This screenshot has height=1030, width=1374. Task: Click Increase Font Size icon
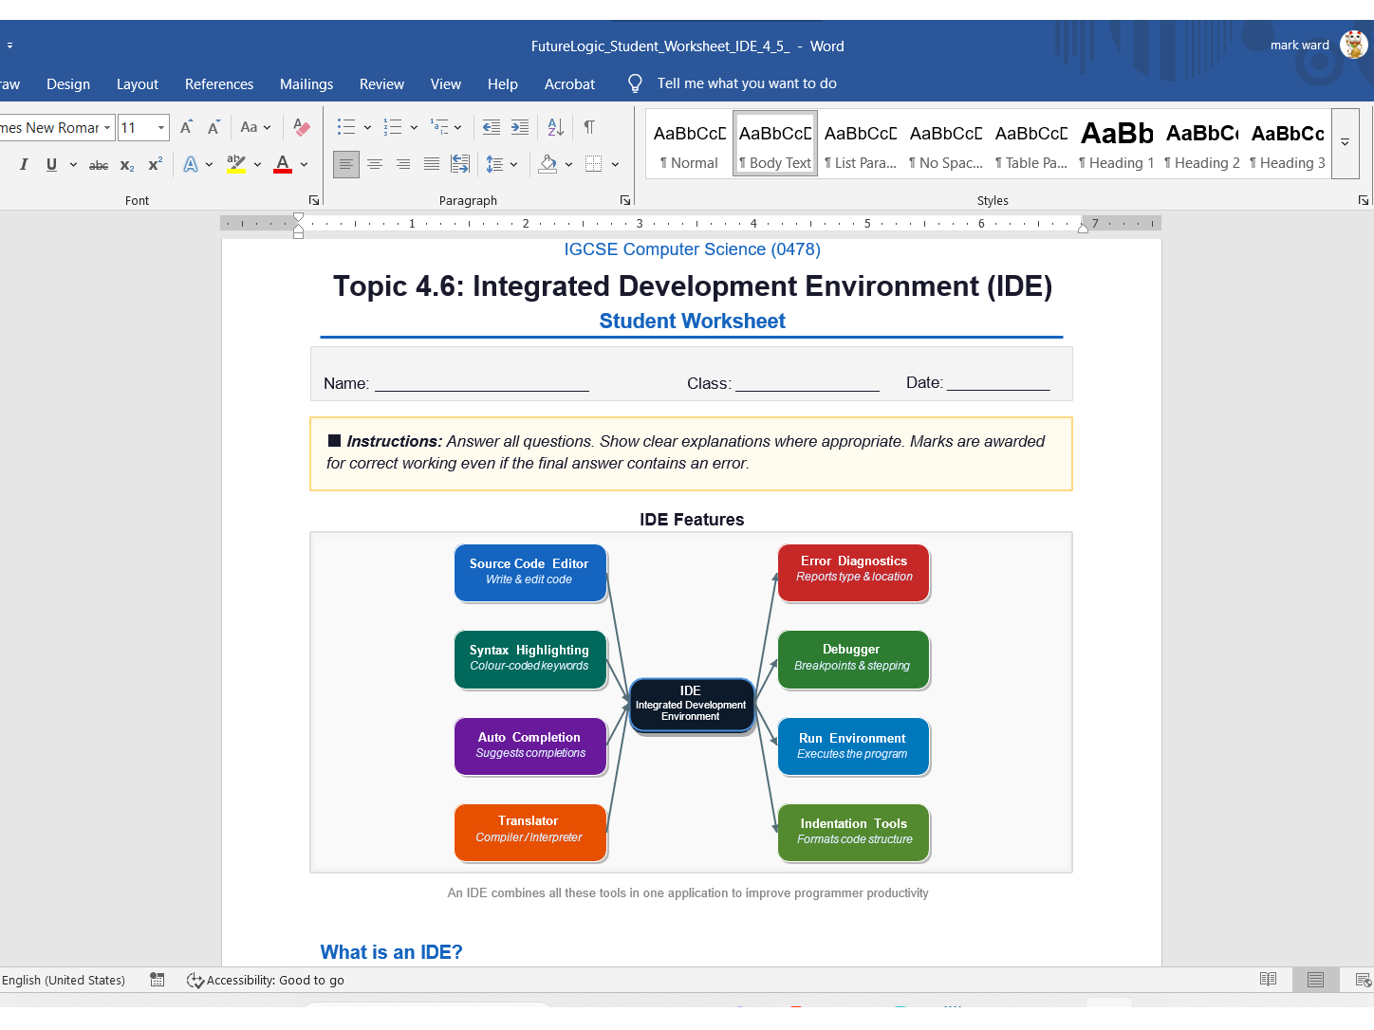(x=186, y=127)
